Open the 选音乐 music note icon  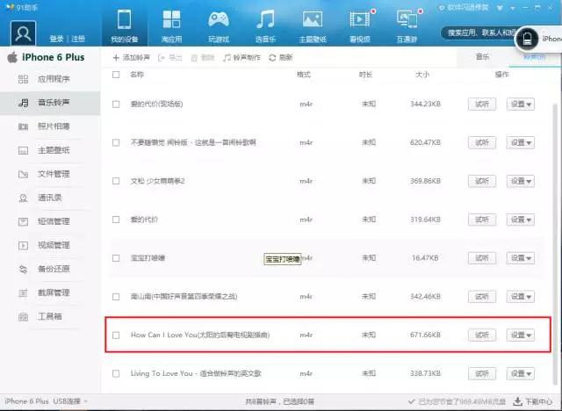pyautogui.click(x=265, y=25)
